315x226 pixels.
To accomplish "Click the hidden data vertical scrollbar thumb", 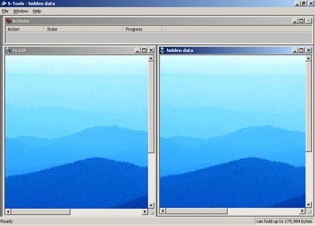I will click(308, 106).
